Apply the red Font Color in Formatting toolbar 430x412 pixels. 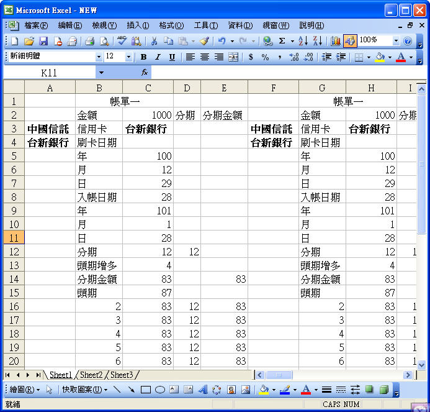point(401,57)
